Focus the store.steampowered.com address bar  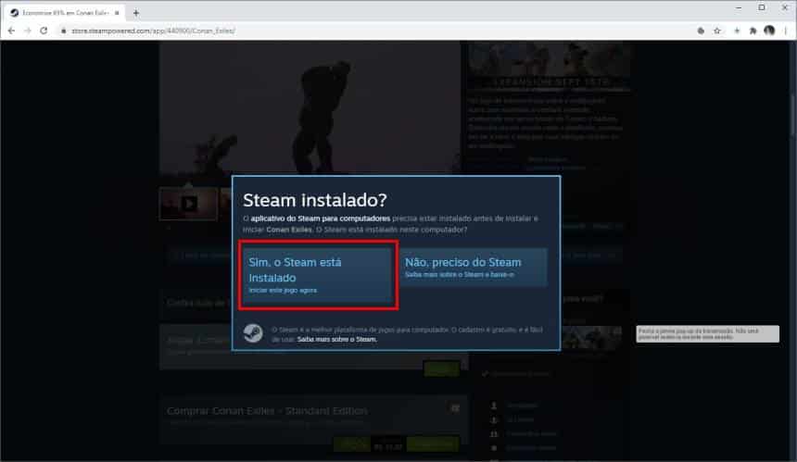(x=376, y=31)
